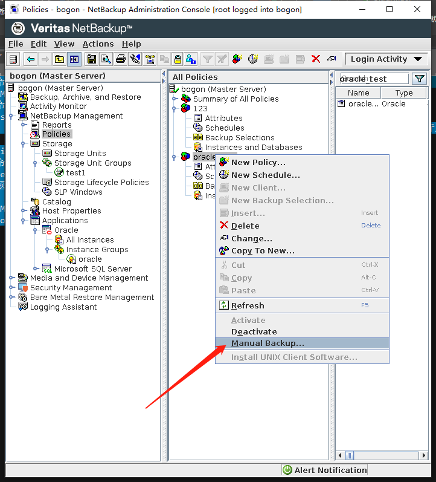Collapse the Instance Groups node
Viewport: 436px width, 482px height.
pos(47,250)
